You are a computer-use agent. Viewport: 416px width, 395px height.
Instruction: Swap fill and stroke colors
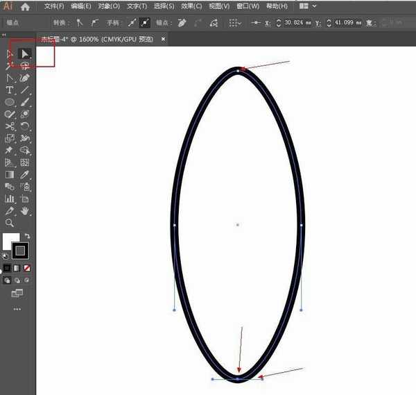click(x=28, y=237)
